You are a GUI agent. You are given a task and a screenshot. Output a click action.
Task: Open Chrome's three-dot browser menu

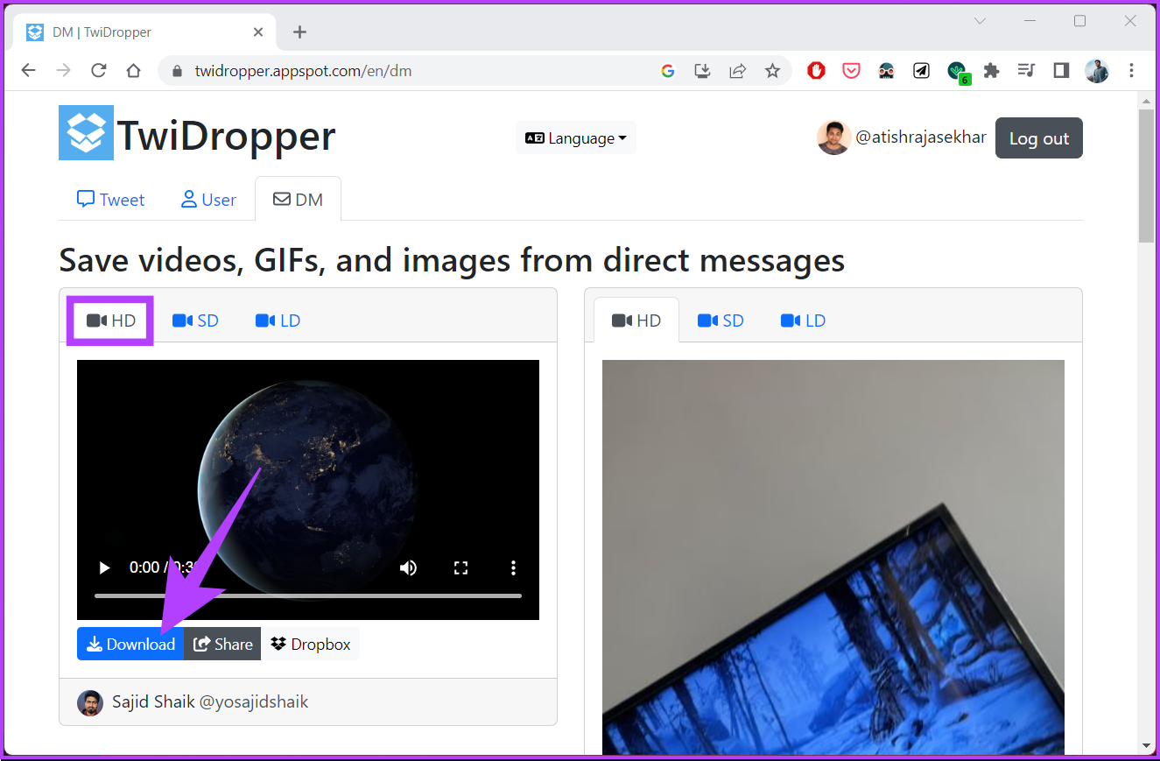pos(1132,70)
